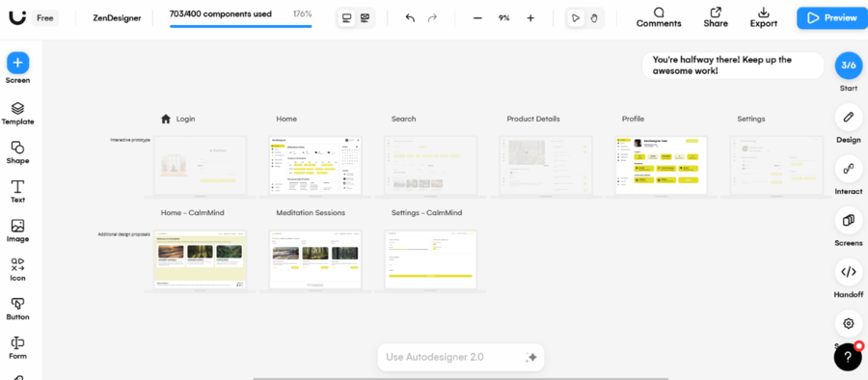
Task: Click the Use Autodesigner 2.0 input field
Action: (461, 357)
